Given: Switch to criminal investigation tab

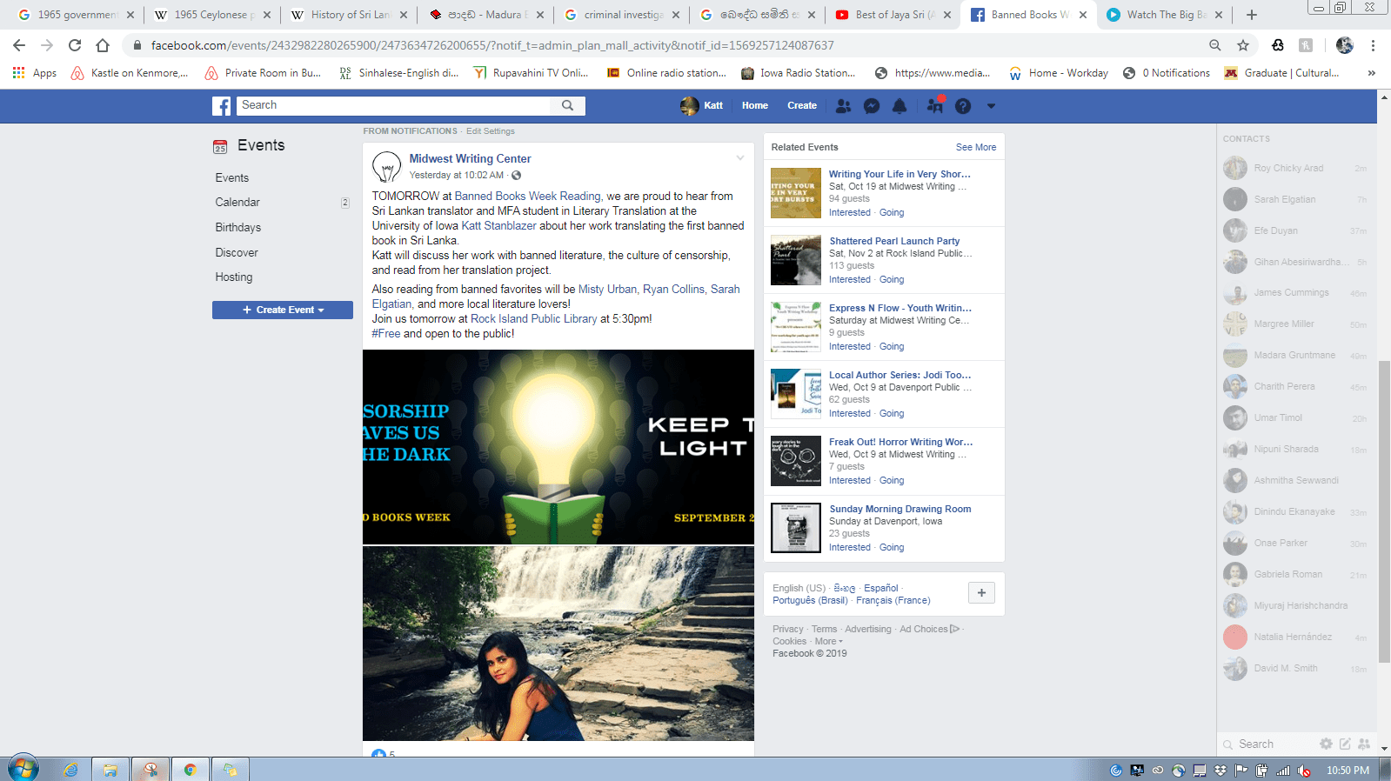Looking at the screenshot, I should tap(623, 15).
